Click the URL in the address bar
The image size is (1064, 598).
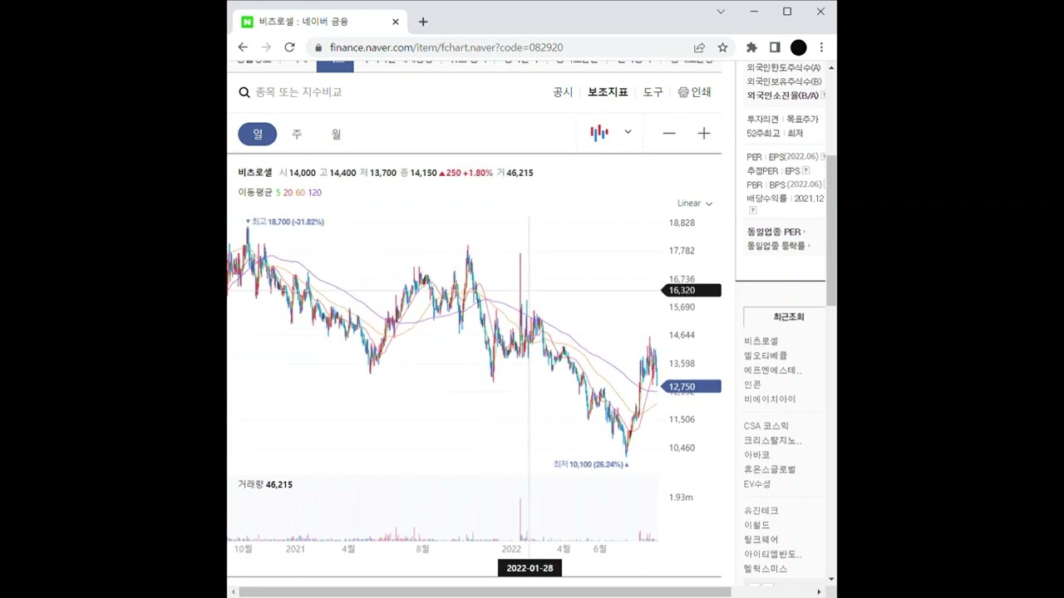click(x=446, y=47)
